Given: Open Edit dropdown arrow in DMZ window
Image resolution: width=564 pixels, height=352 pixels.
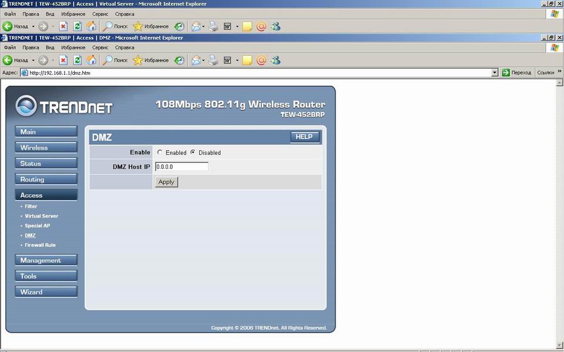Looking at the screenshot, I should coord(237,60).
